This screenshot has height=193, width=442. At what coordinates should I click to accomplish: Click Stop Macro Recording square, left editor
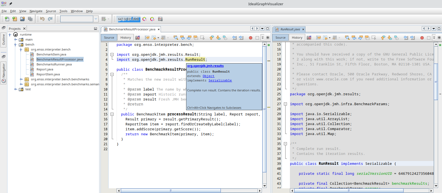click(257, 38)
